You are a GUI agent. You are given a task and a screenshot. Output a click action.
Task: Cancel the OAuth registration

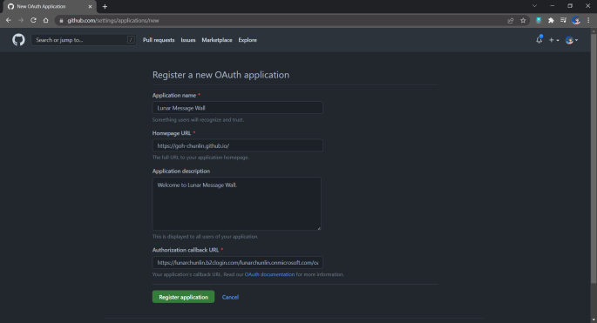230,297
